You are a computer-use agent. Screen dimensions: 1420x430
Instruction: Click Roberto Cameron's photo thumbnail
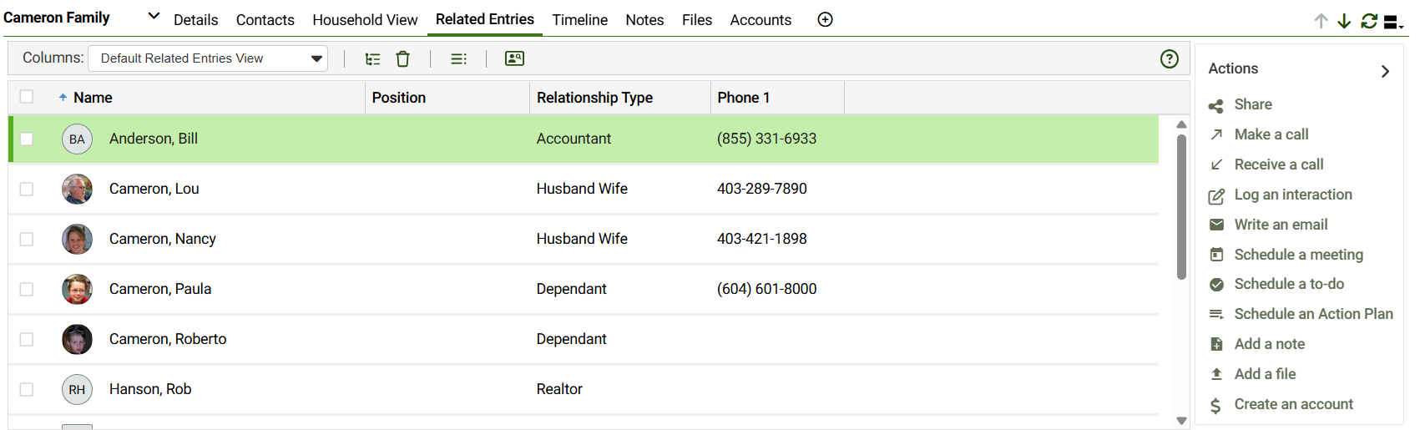[x=77, y=339]
